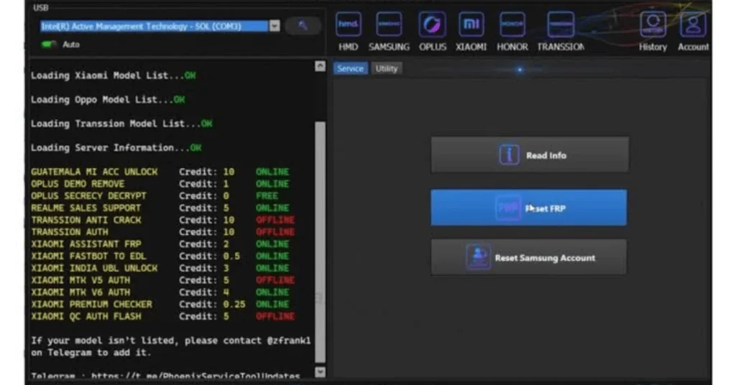Click the @zfrankl Telegram contact text
736x385 pixels.
[289, 340]
